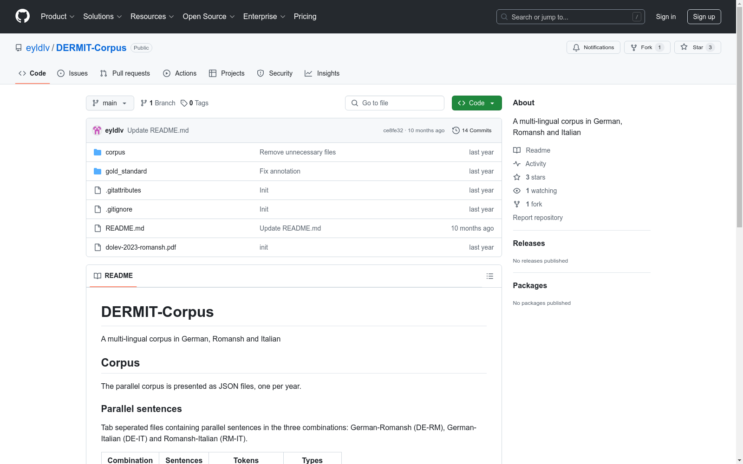The height and width of the screenshot is (464, 743).
Task: Click the fork icon beside 1 fork
Action: 517,204
